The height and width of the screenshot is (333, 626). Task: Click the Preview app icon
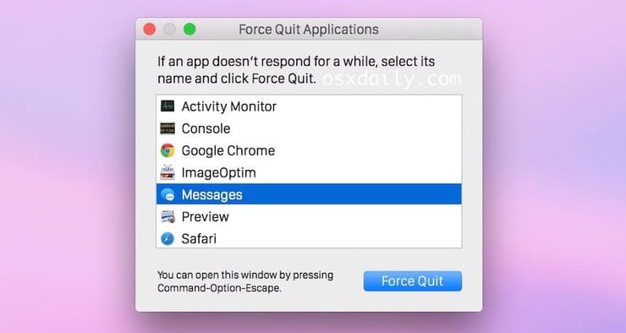167,216
